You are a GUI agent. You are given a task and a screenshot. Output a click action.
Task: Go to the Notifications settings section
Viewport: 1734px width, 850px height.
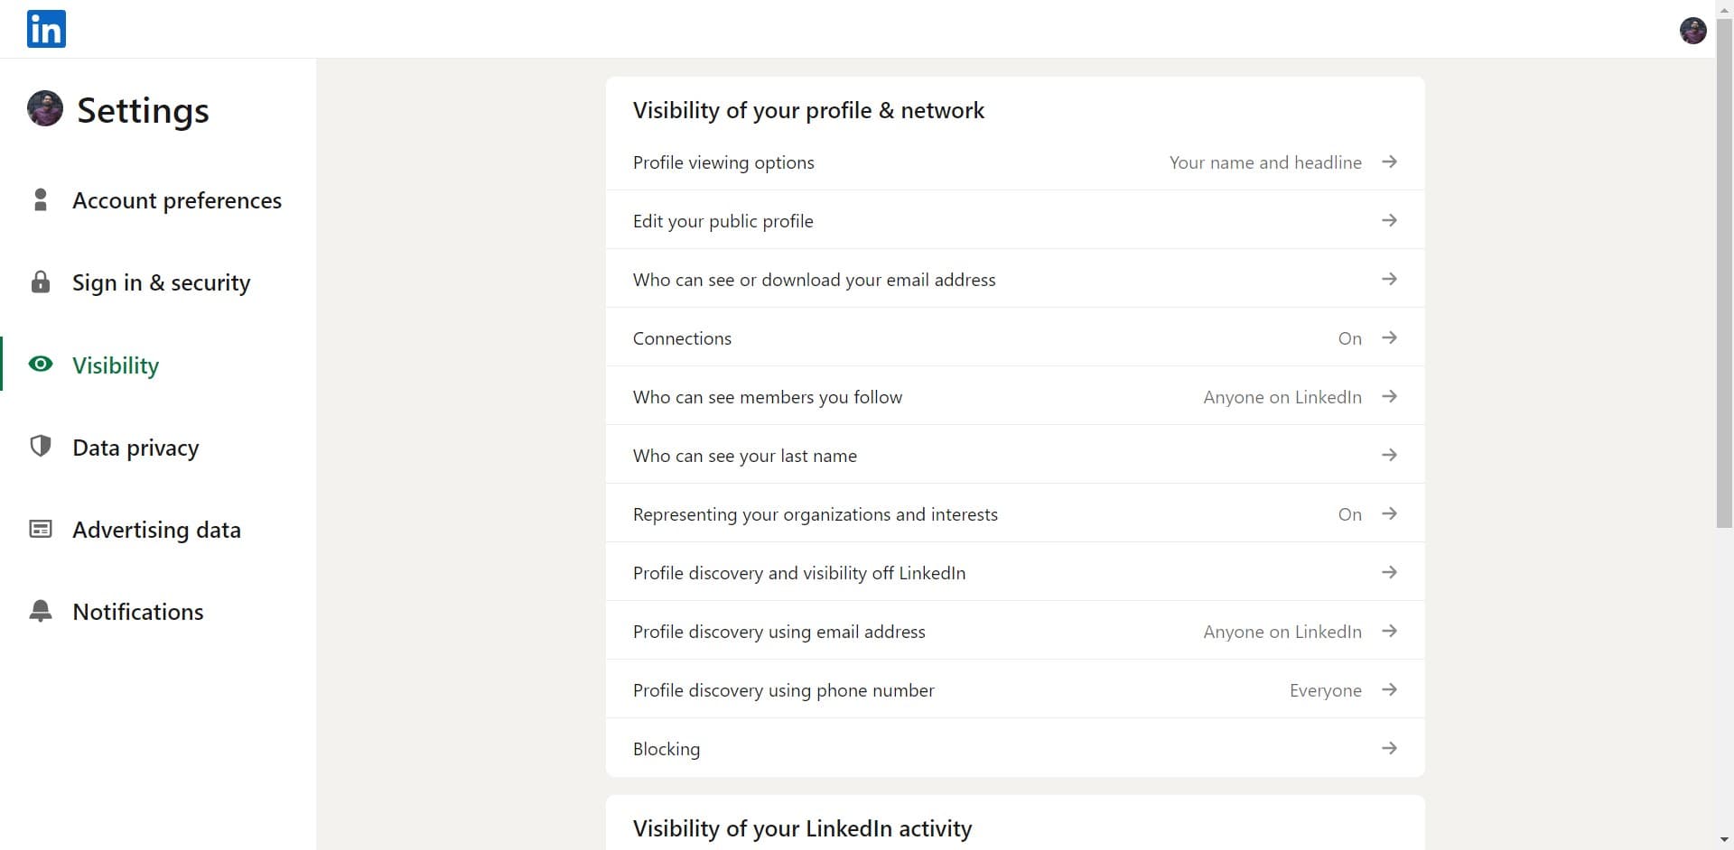[137, 612]
